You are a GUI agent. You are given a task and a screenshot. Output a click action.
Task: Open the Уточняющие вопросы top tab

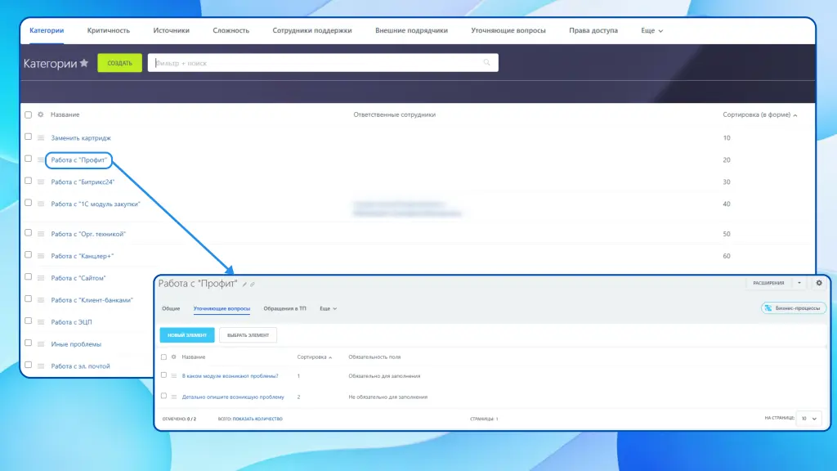pyautogui.click(x=508, y=30)
